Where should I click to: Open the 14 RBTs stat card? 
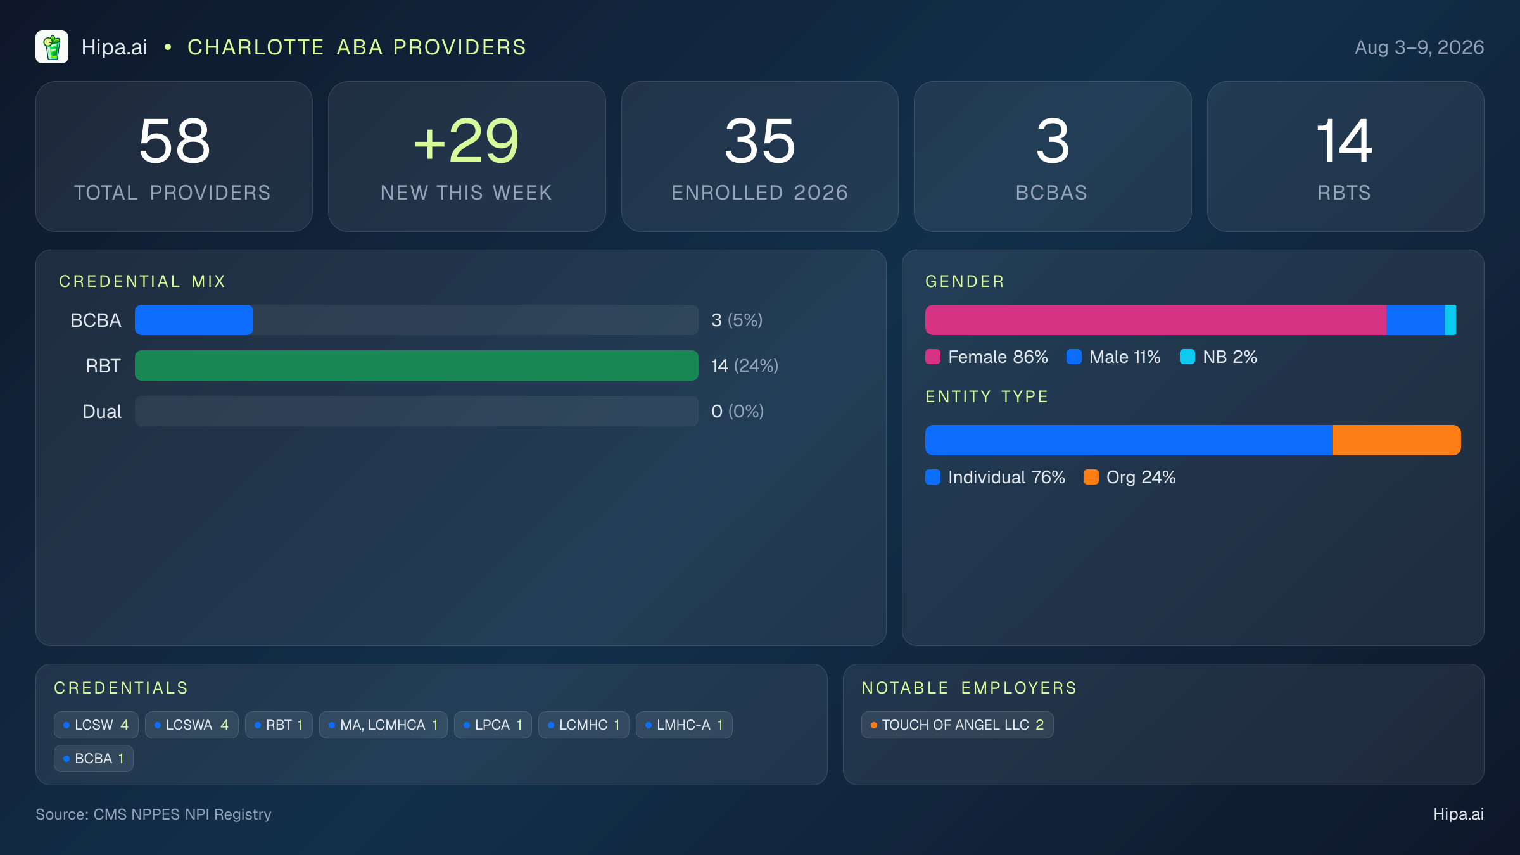(1345, 156)
